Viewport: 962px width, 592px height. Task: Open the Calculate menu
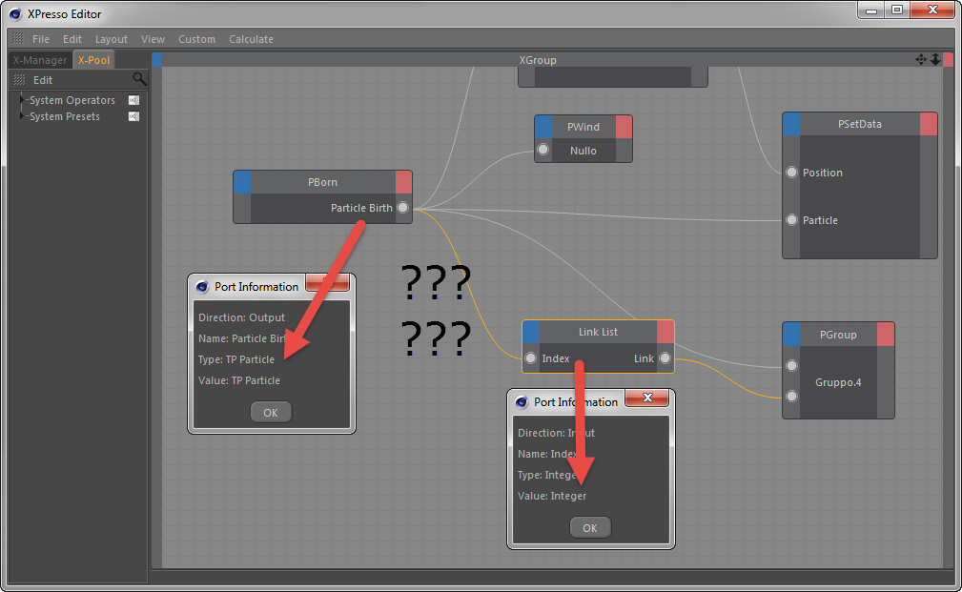(x=251, y=39)
